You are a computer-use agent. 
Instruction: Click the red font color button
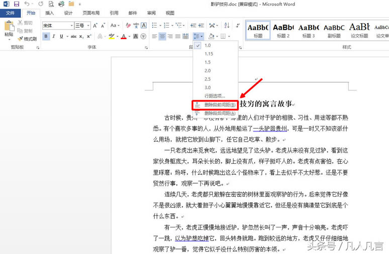[x=123, y=36]
